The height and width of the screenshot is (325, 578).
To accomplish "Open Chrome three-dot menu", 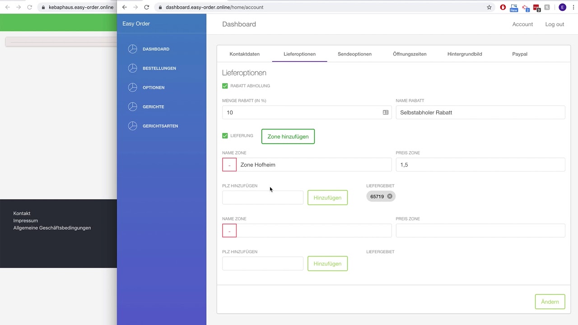I will point(573,7).
